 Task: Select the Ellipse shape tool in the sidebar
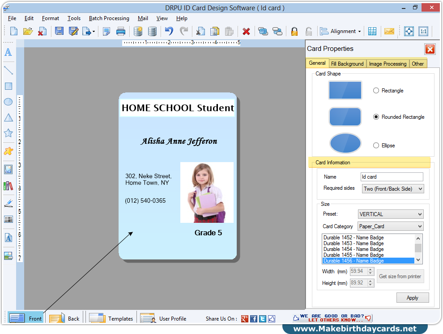(8, 102)
